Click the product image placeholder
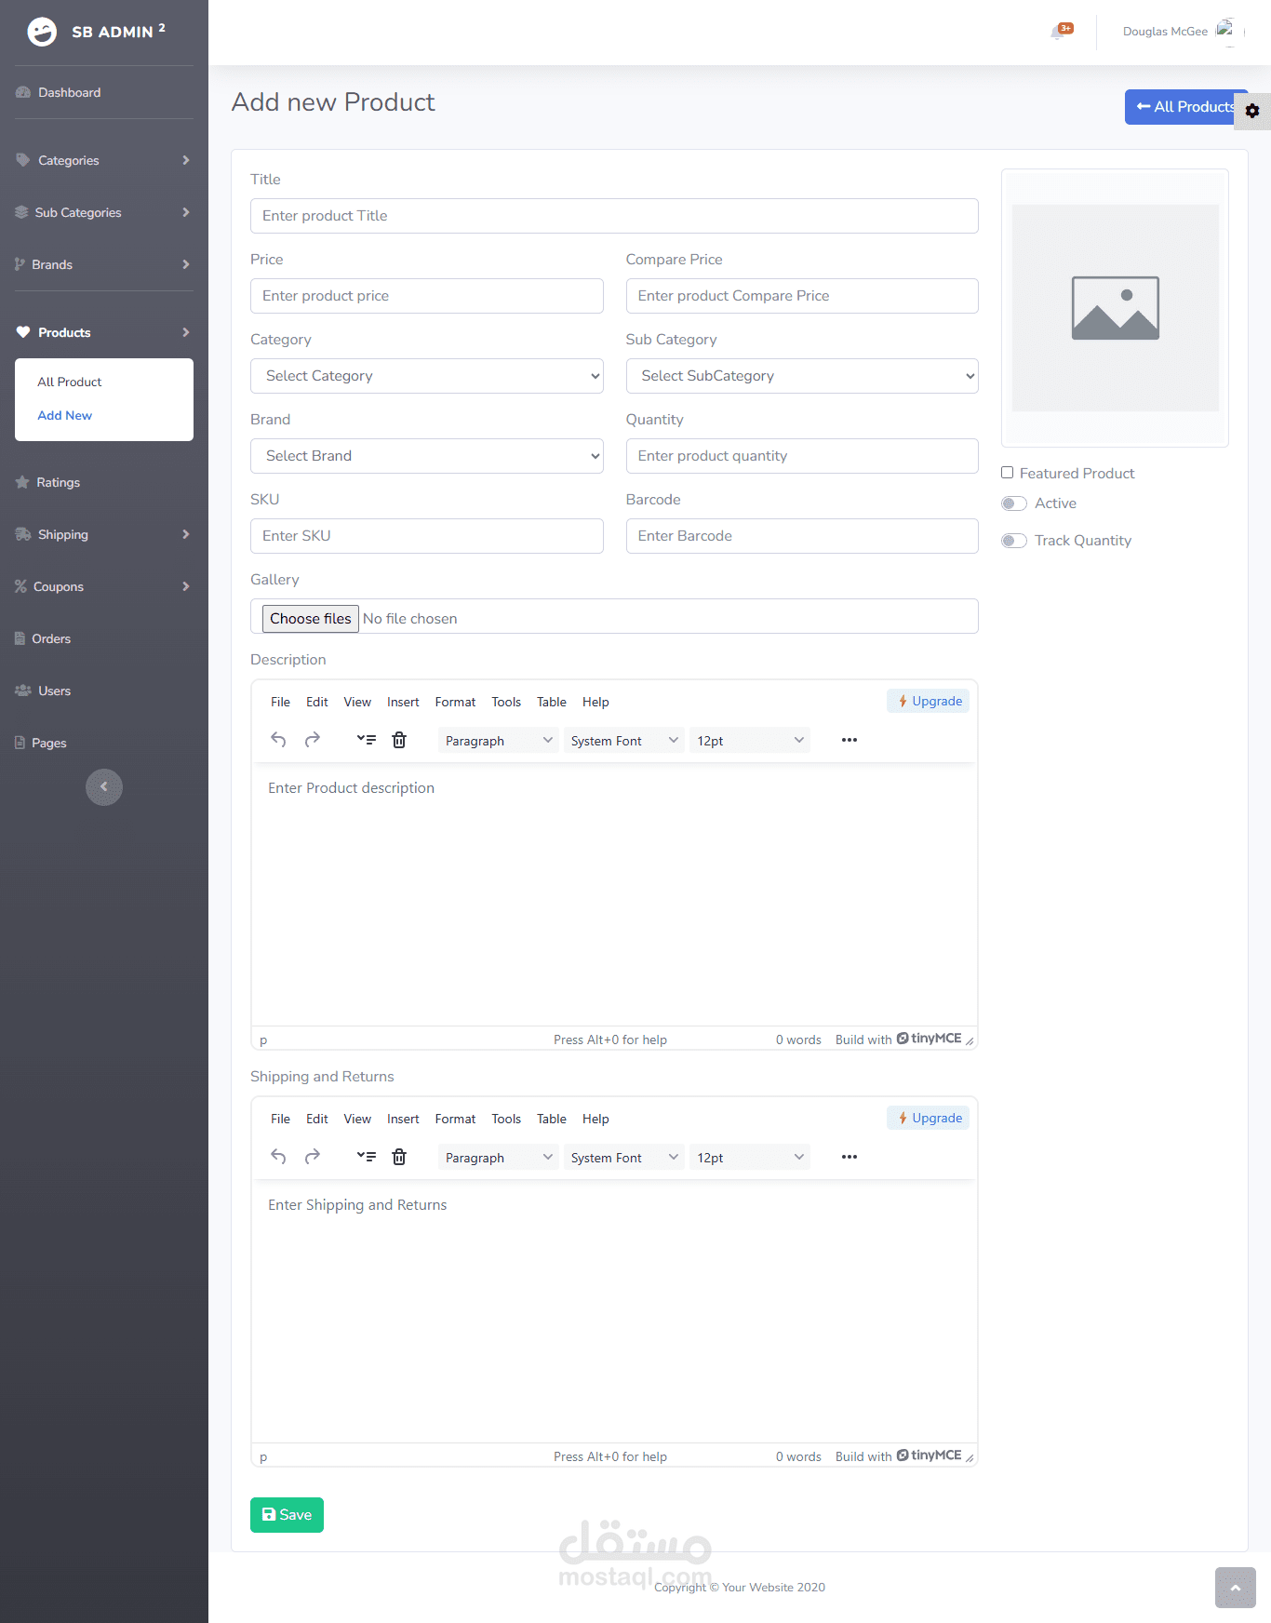This screenshot has width=1271, height=1623. pyautogui.click(x=1115, y=308)
